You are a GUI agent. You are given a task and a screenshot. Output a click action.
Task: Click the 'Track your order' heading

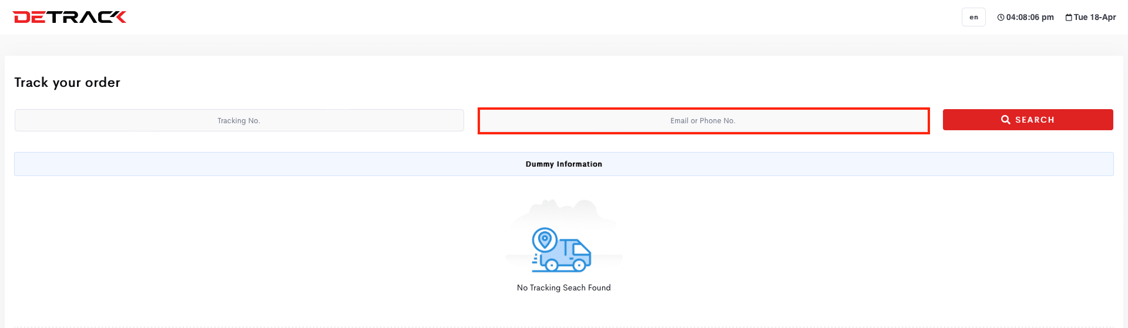click(67, 82)
